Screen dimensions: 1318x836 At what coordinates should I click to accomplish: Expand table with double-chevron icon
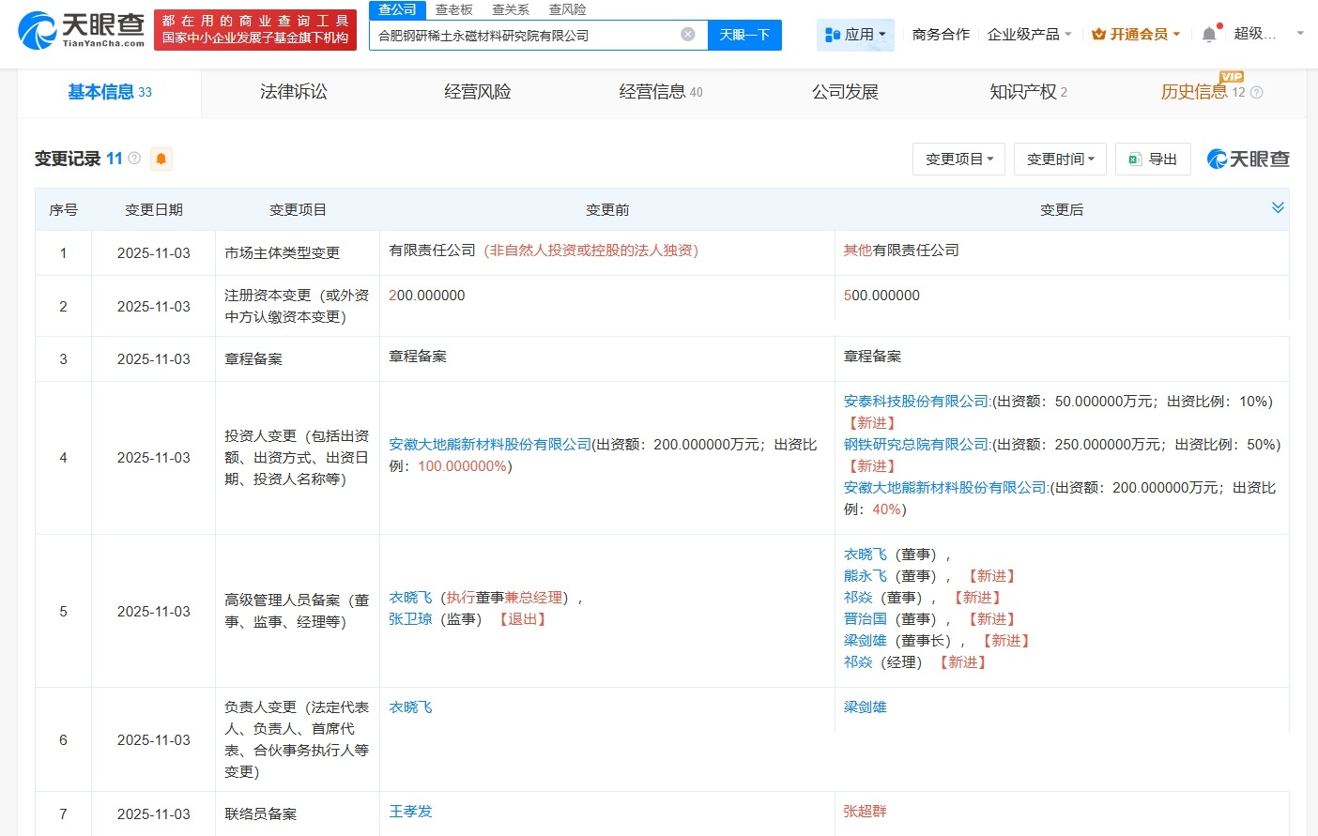[1278, 207]
